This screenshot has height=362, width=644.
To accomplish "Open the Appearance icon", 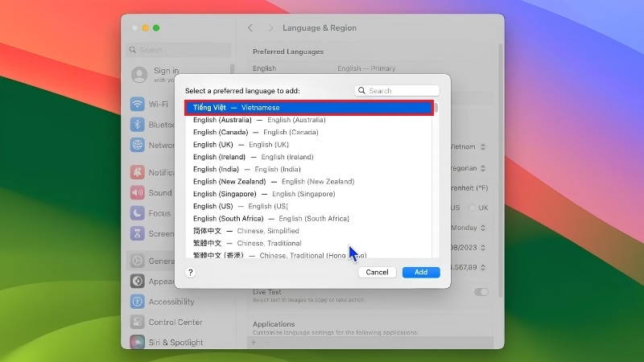I will (x=137, y=281).
